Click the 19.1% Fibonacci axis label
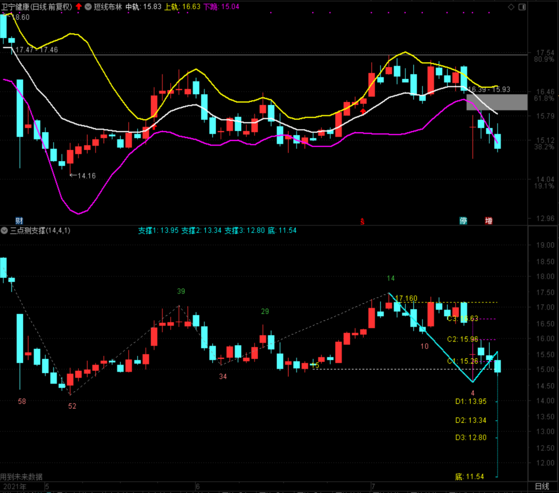Screen dimensions: 559x493 [x=544, y=186]
